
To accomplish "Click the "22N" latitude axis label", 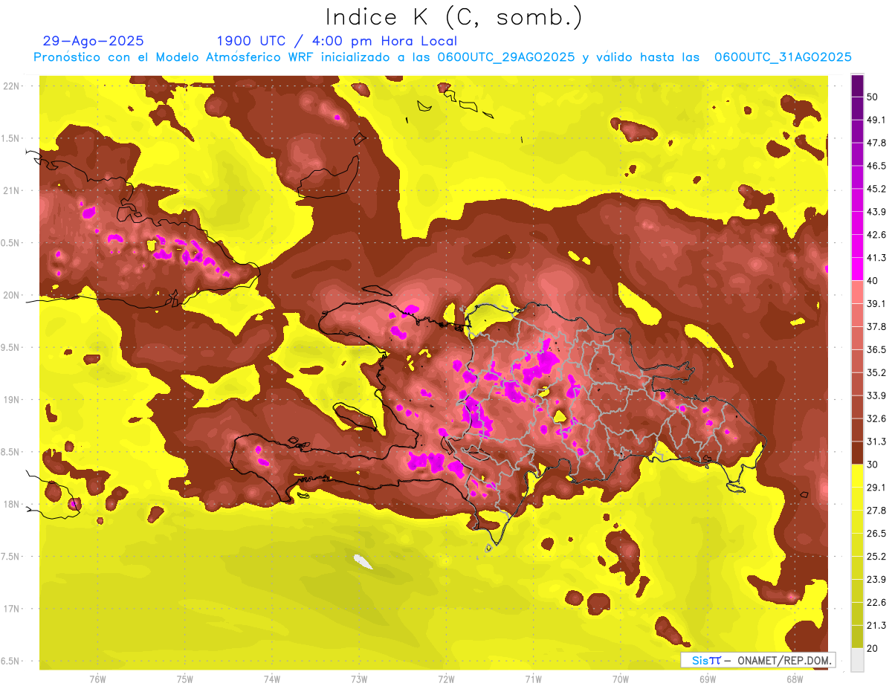I will coord(13,85).
